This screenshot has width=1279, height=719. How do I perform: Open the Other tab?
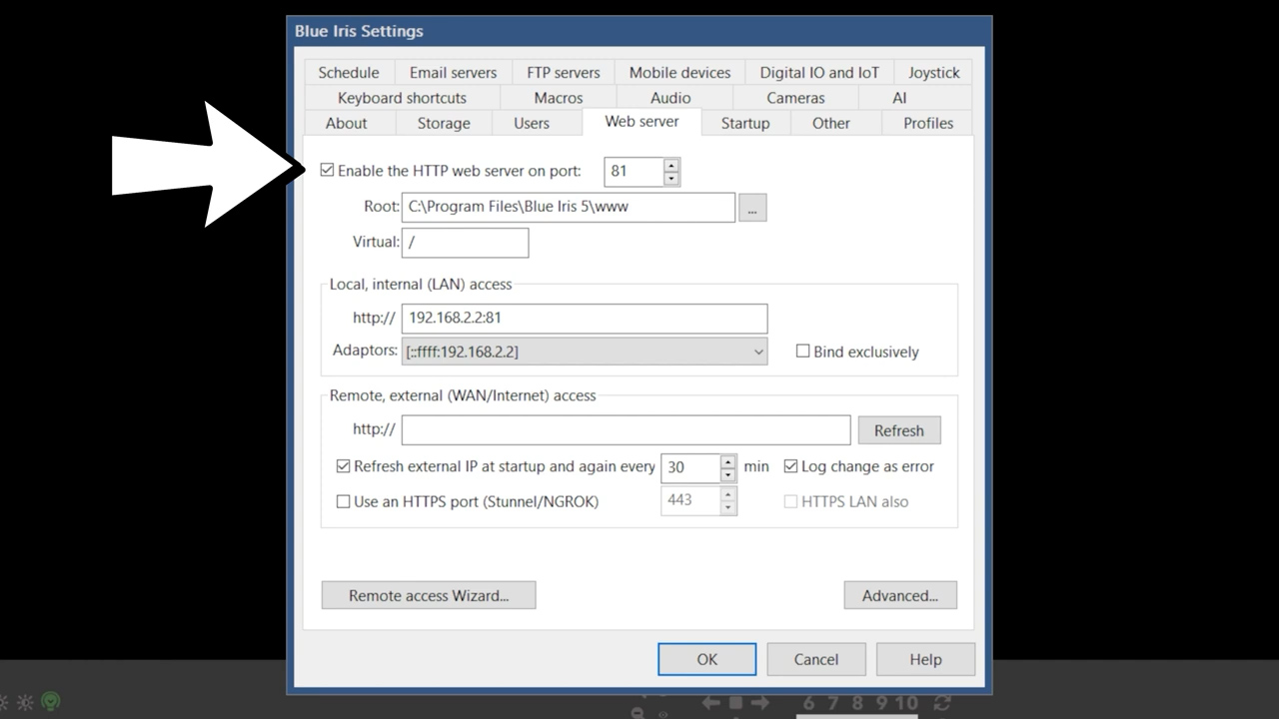831,123
